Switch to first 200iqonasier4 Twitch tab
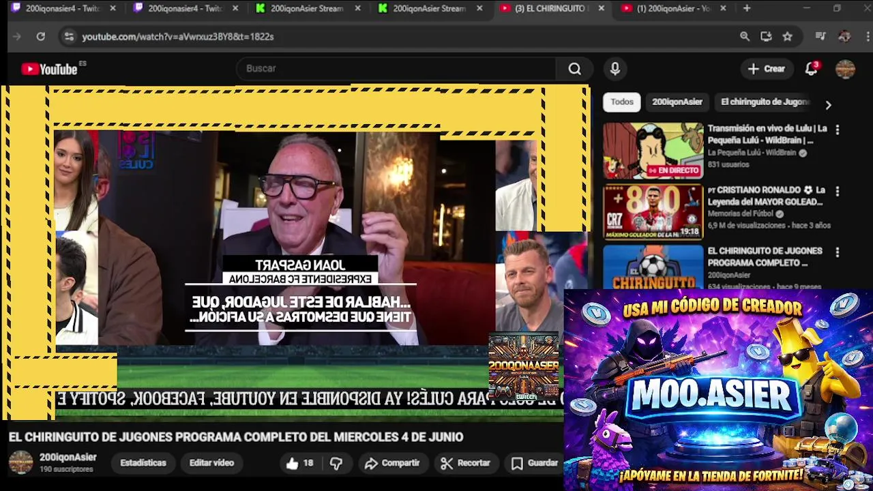This screenshot has height=491, width=873. point(63,9)
